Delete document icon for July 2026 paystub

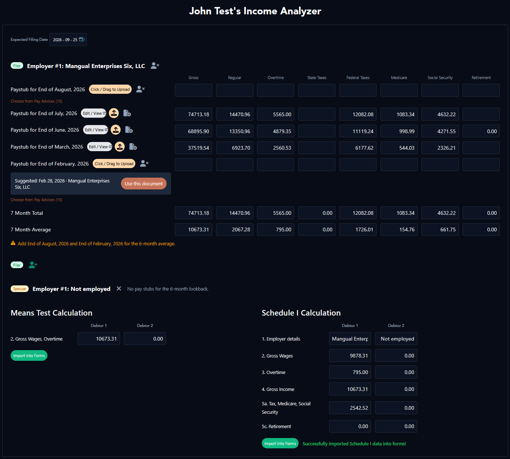point(127,113)
